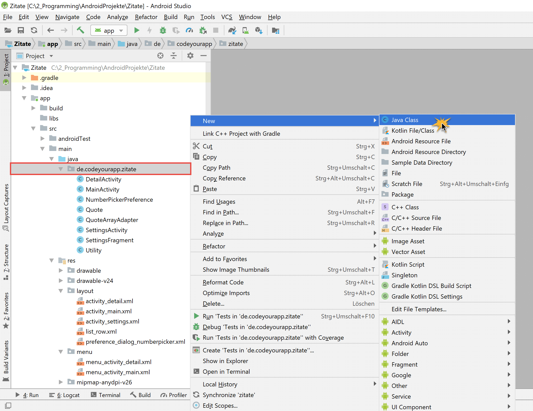The height and width of the screenshot is (411, 533).
Task: Open the VCS menu
Action: tap(227, 17)
